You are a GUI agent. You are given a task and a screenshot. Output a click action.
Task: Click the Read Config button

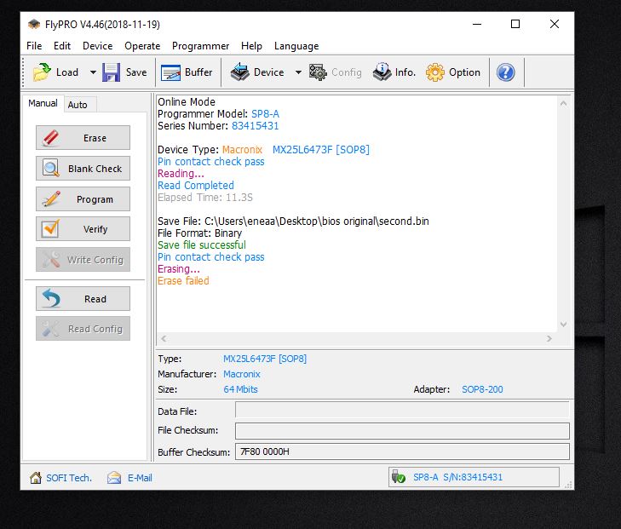83,329
